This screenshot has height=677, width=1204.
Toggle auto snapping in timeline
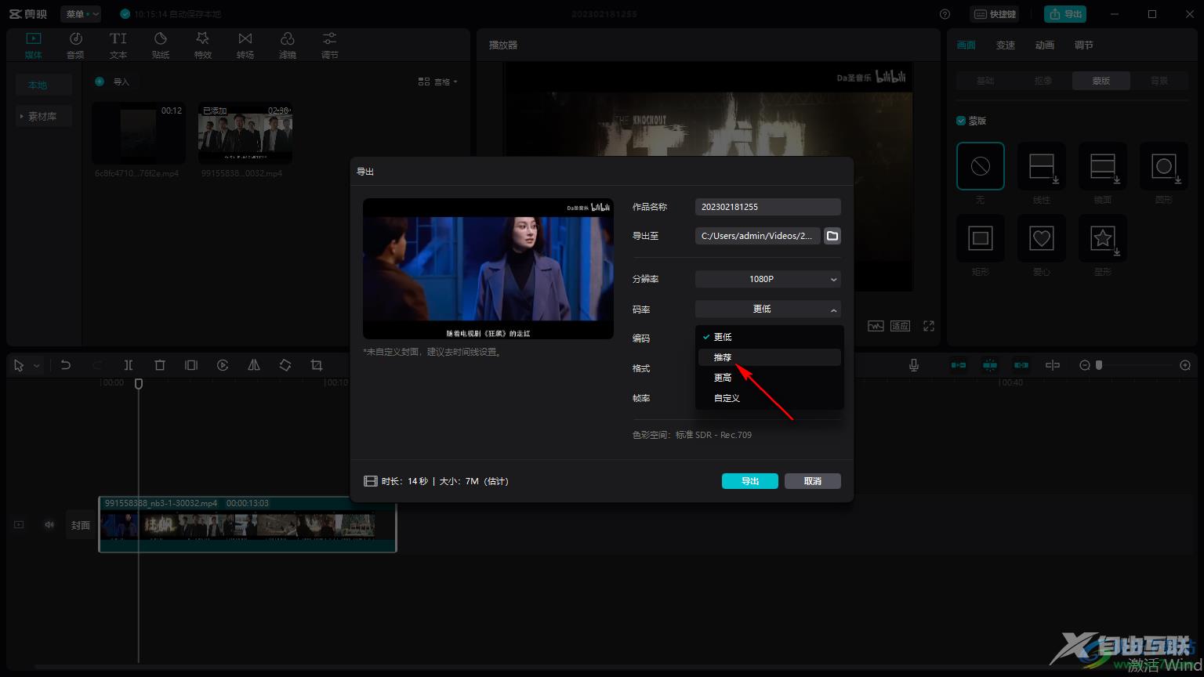tap(990, 365)
